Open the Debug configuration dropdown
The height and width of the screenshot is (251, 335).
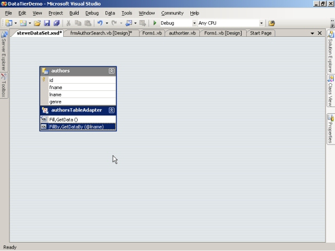(x=194, y=23)
